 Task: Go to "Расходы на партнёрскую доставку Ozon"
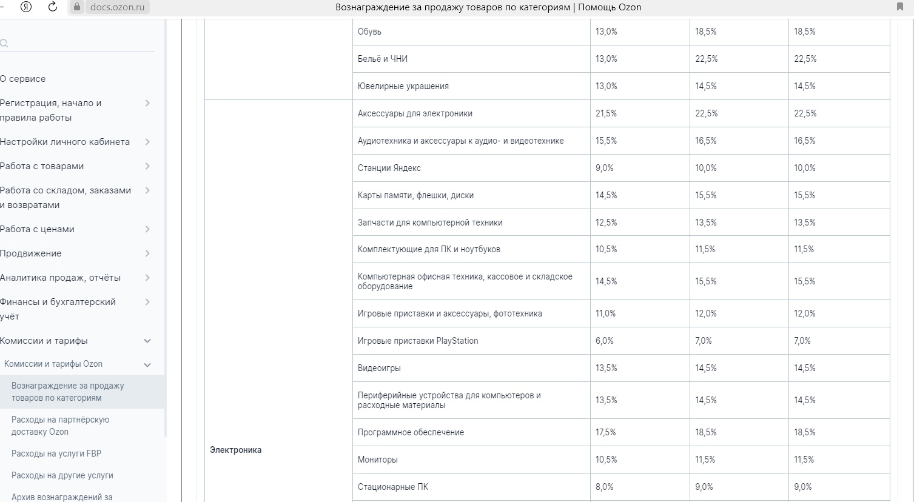click(61, 426)
